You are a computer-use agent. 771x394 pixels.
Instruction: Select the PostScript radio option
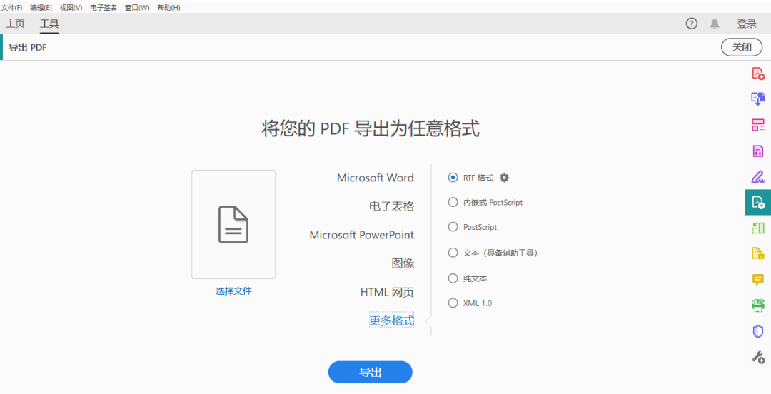click(x=453, y=227)
